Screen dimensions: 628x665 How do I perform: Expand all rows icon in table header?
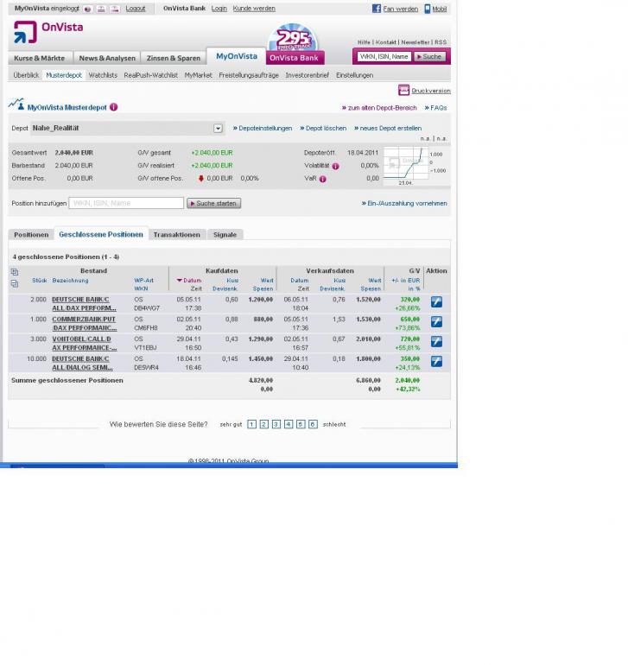click(15, 272)
